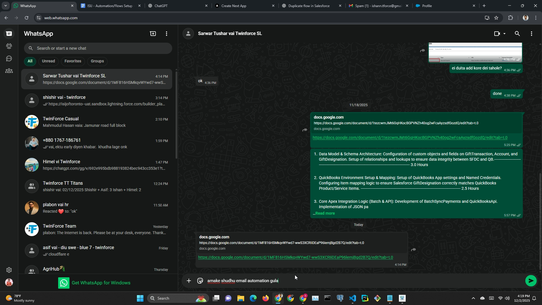This screenshot has width=542, height=305.
Task: Switch to Duplicate flow in Salesforce tab
Action: 309,6
